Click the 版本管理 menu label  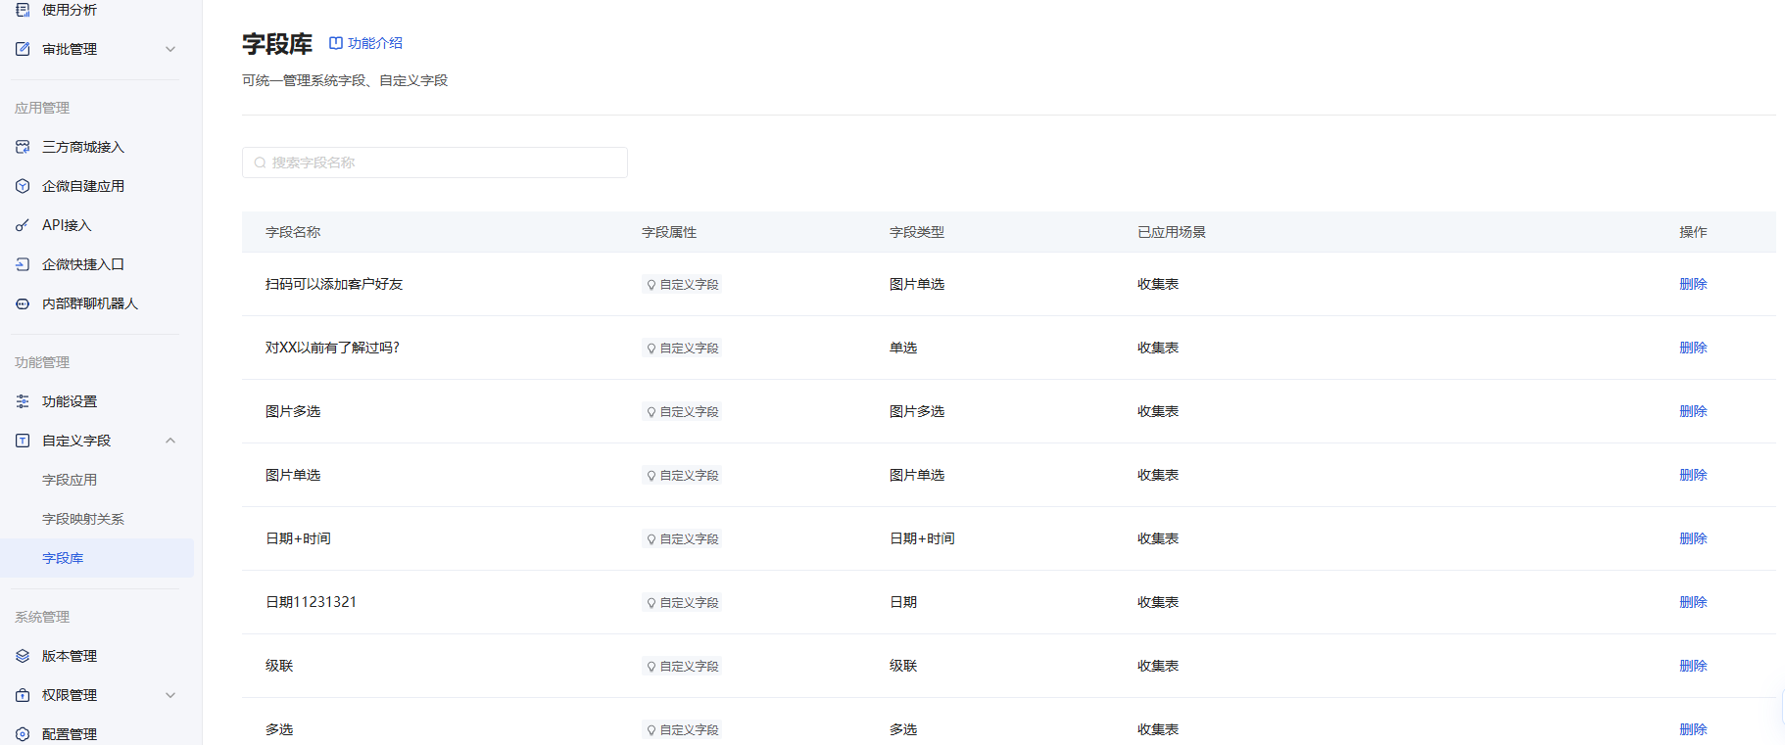coord(70,656)
